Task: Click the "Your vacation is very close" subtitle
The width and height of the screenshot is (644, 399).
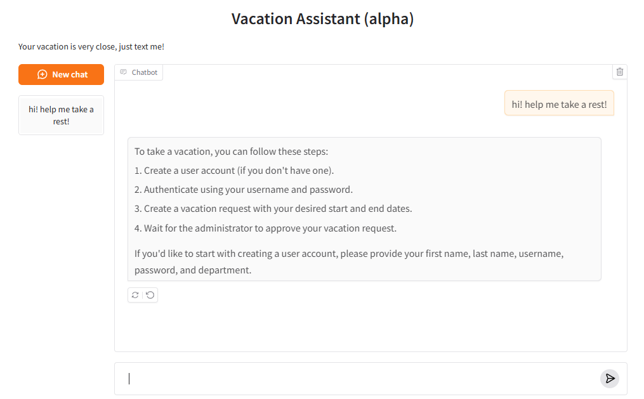Action: tap(91, 46)
